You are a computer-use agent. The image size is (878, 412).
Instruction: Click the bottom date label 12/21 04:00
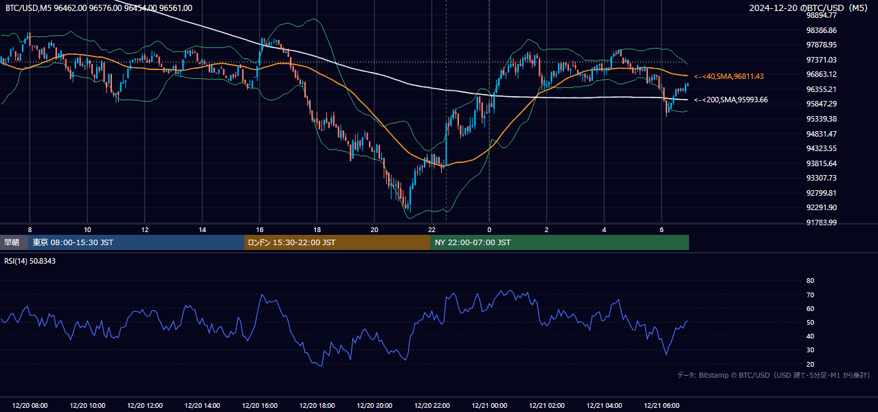pyautogui.click(x=604, y=406)
